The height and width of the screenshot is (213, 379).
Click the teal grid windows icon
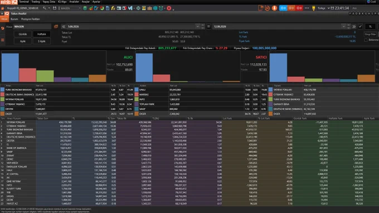pyautogui.click(x=155, y=8)
